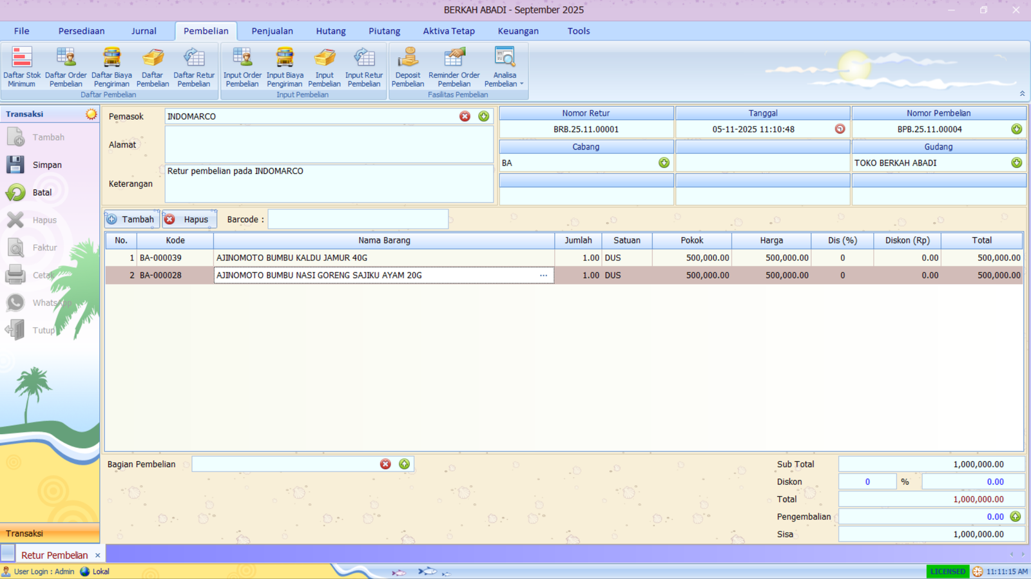Image resolution: width=1031 pixels, height=579 pixels.
Task: Click Tambah button above item grid
Action: (132, 220)
